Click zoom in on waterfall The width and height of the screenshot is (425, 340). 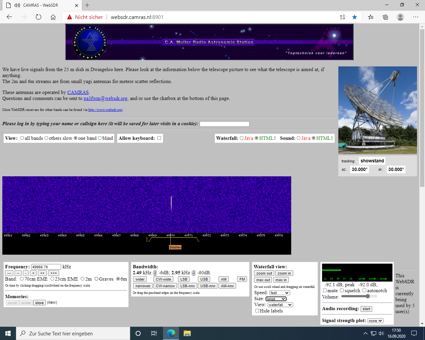coord(284,273)
